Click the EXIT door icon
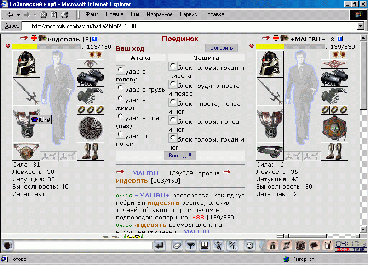 pos(328,246)
